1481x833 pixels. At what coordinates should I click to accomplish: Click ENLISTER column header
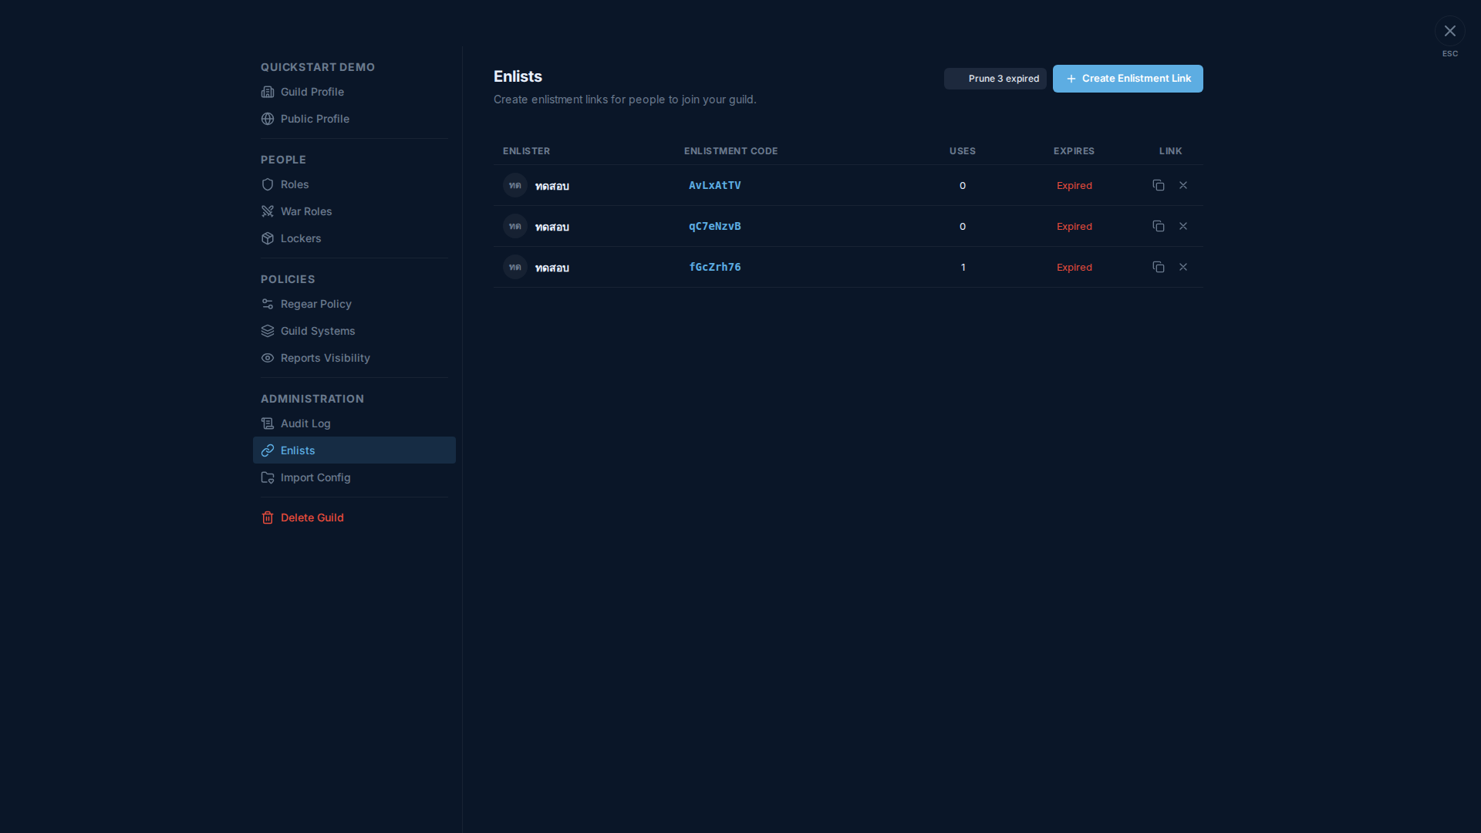coord(526,151)
